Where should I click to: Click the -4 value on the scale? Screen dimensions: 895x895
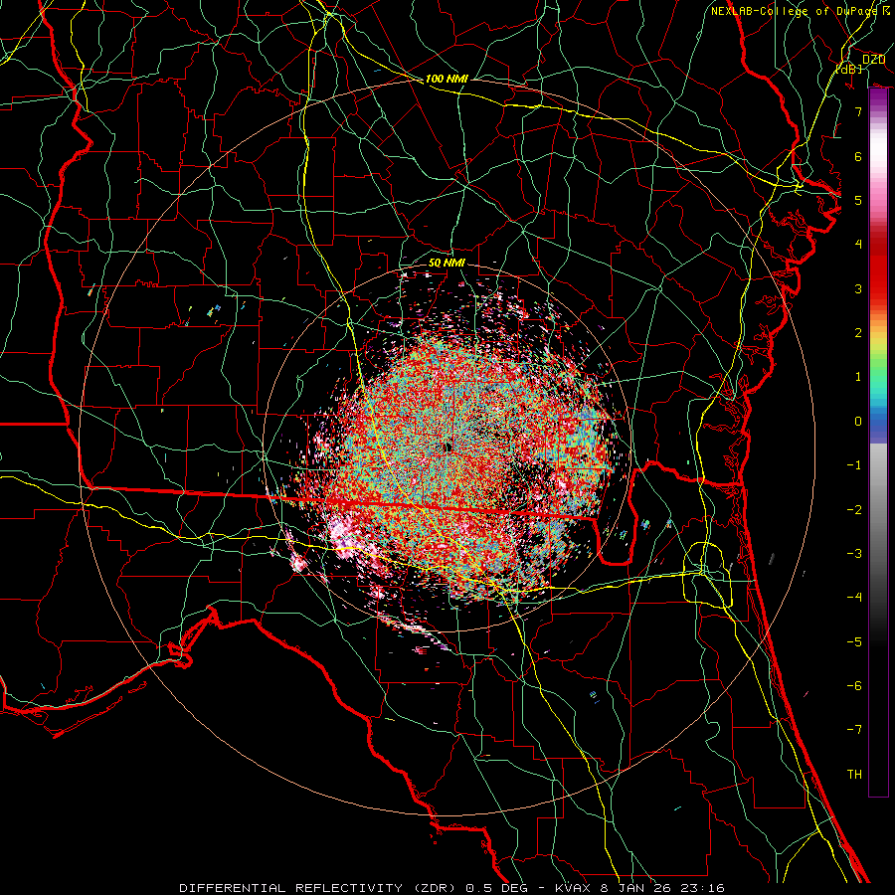(854, 598)
